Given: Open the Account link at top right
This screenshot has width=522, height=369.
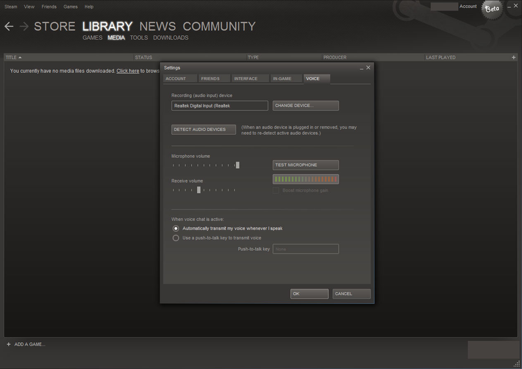Looking at the screenshot, I should [x=468, y=7].
